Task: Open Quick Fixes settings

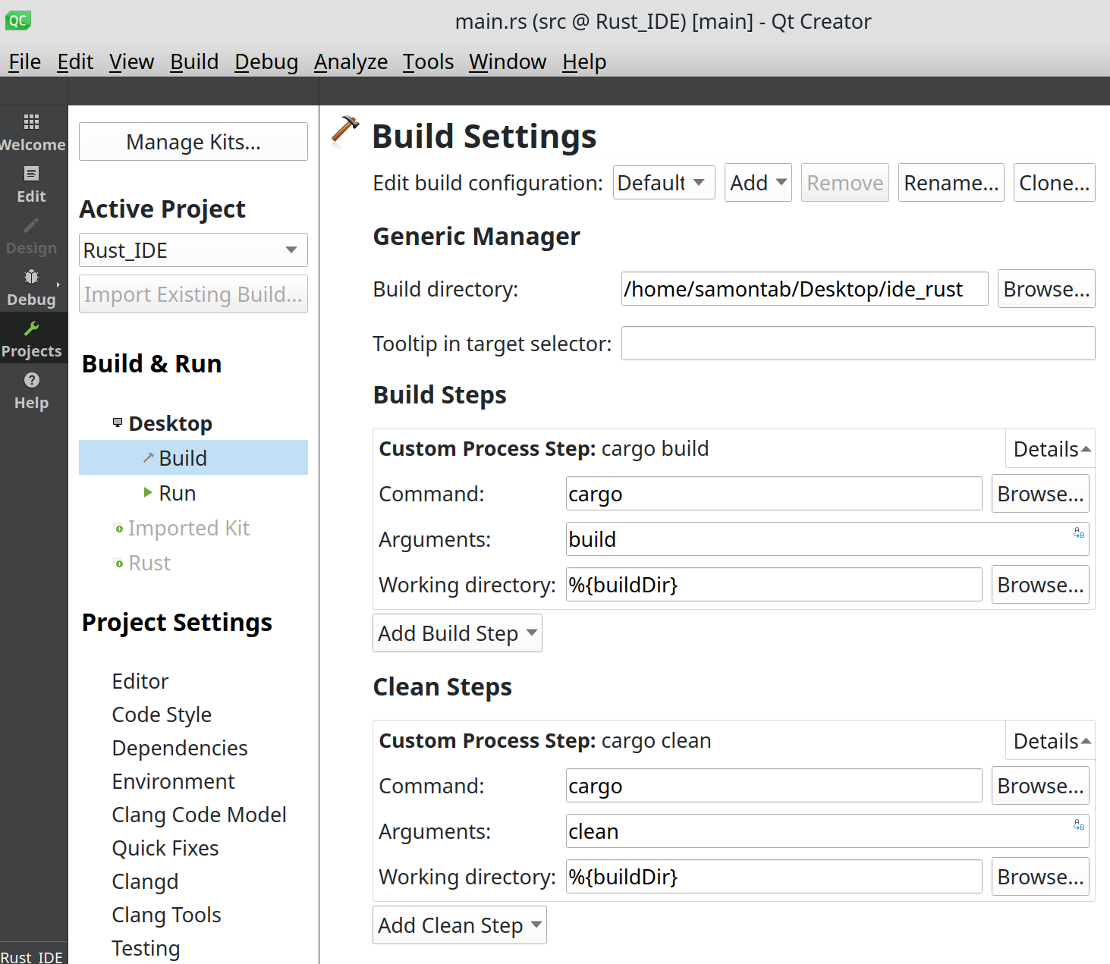Action: (165, 848)
